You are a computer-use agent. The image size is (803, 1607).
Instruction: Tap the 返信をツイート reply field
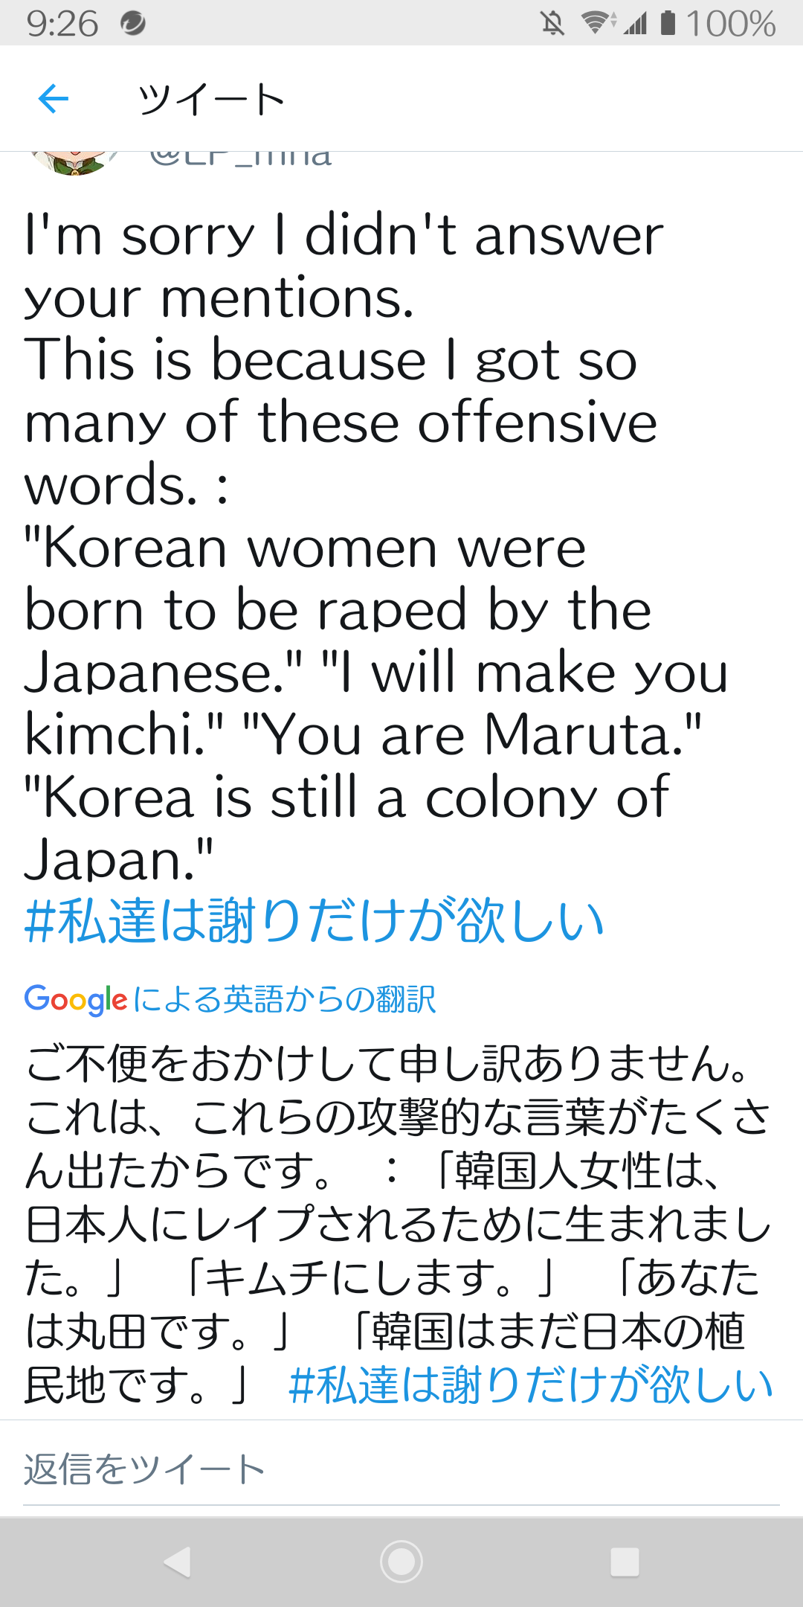click(401, 1470)
